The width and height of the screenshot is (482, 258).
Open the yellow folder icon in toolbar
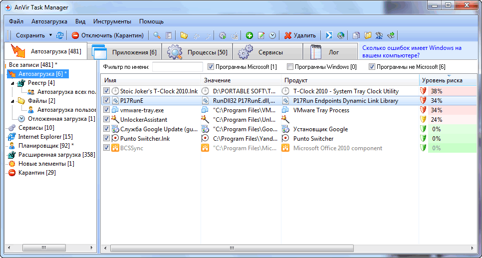click(x=184, y=35)
